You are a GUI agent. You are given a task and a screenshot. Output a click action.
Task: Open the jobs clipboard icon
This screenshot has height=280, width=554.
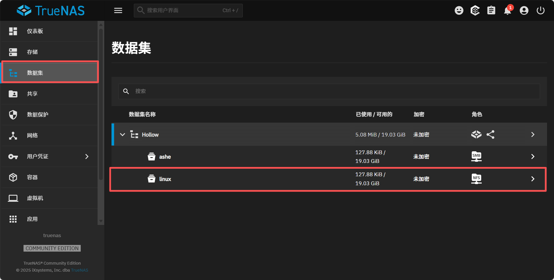(x=491, y=10)
